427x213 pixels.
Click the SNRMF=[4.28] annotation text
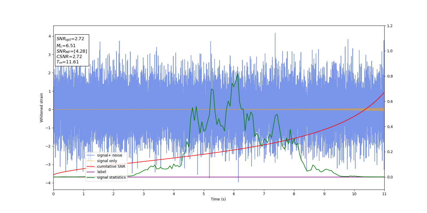(x=72, y=51)
